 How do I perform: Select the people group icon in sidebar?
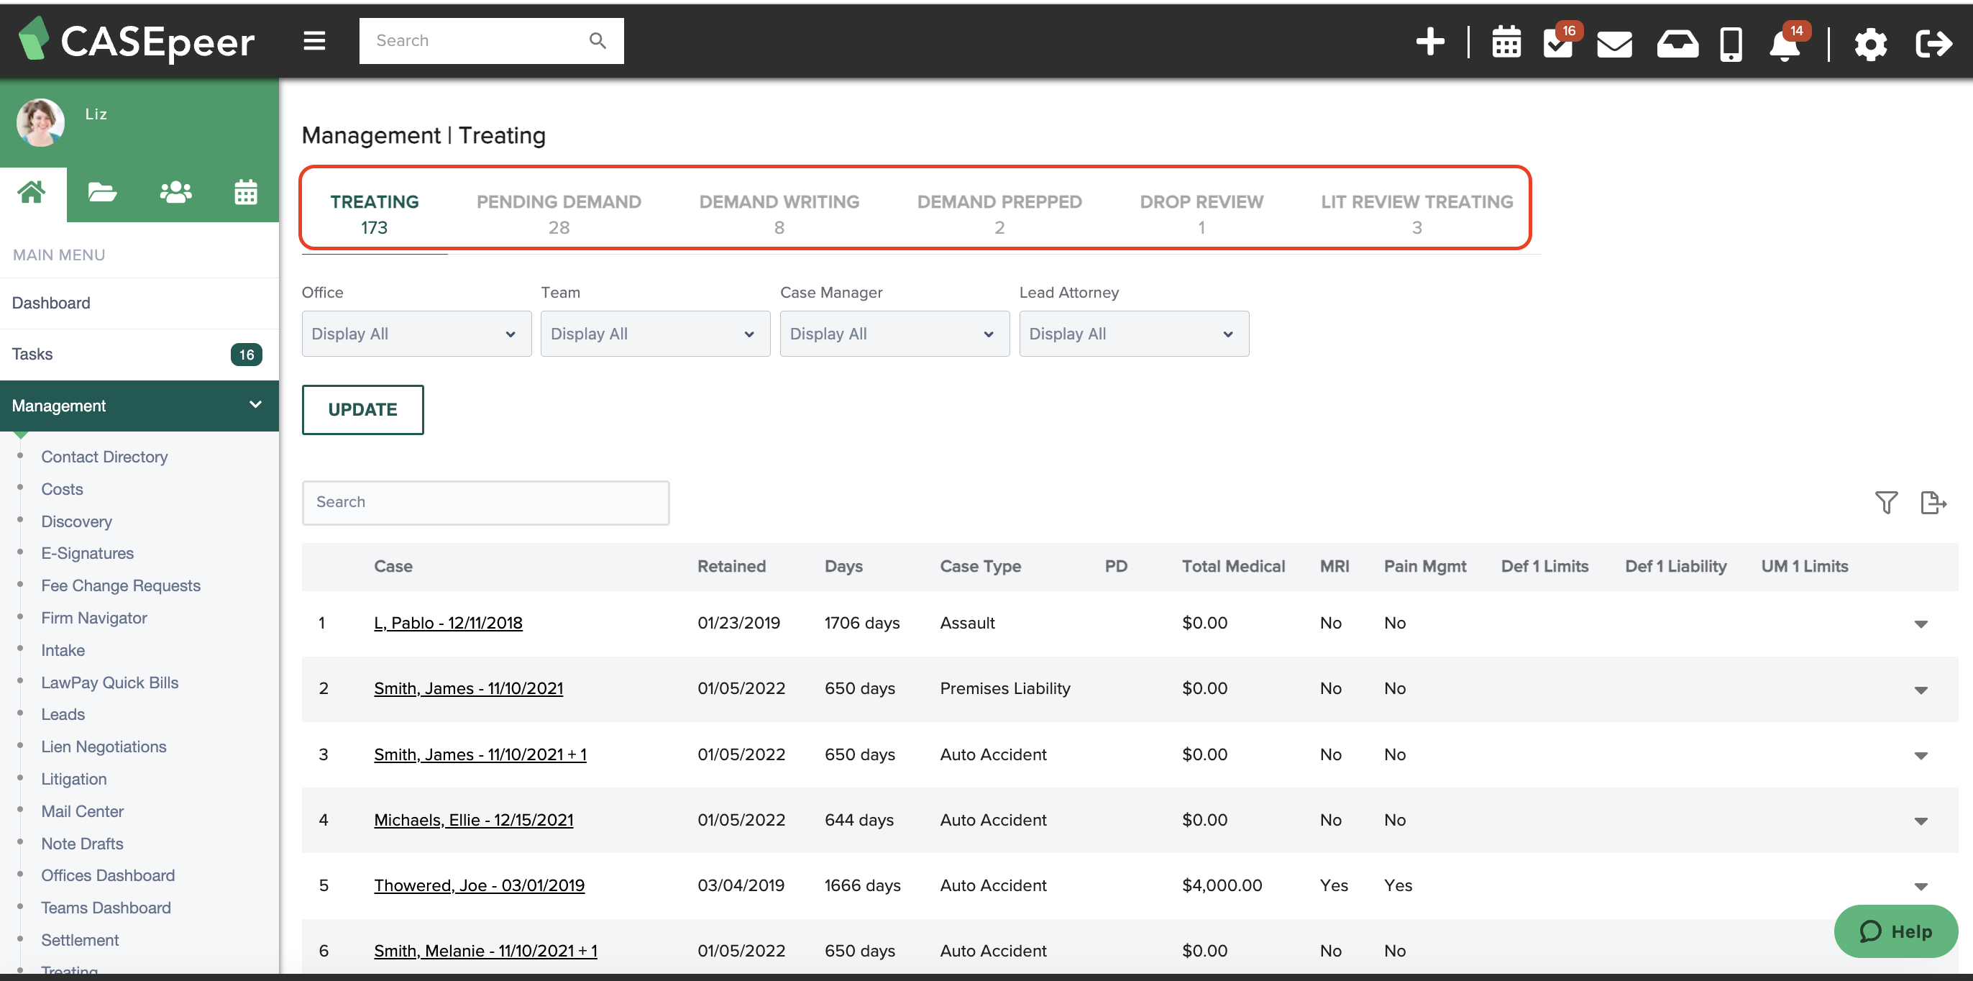(175, 192)
